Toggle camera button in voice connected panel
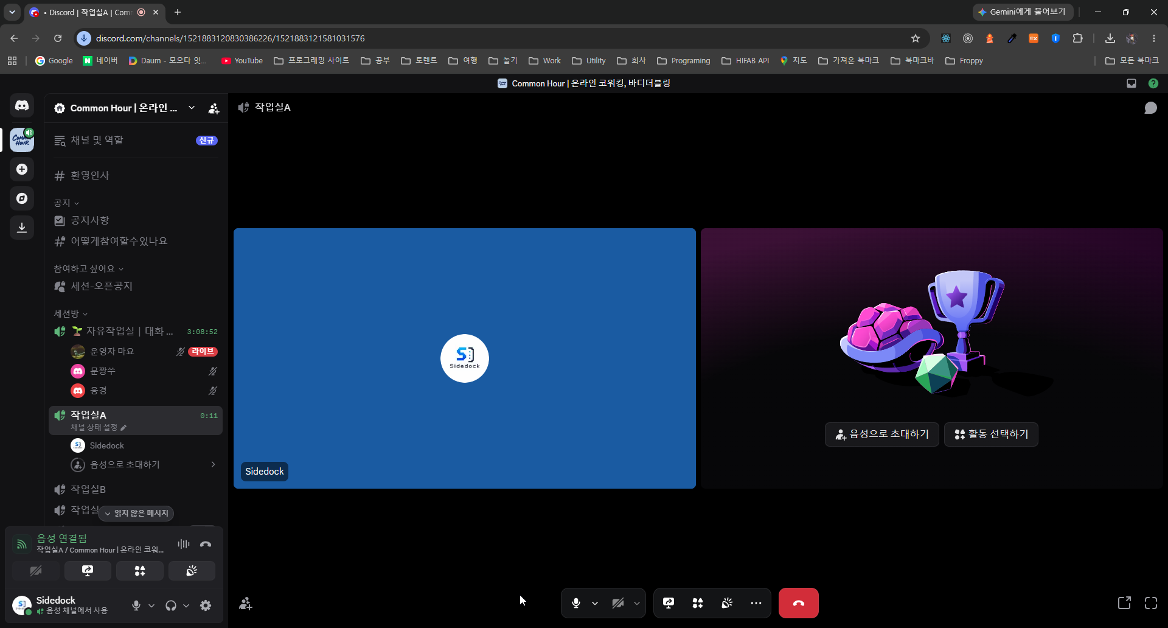The height and width of the screenshot is (628, 1168). coord(36,571)
